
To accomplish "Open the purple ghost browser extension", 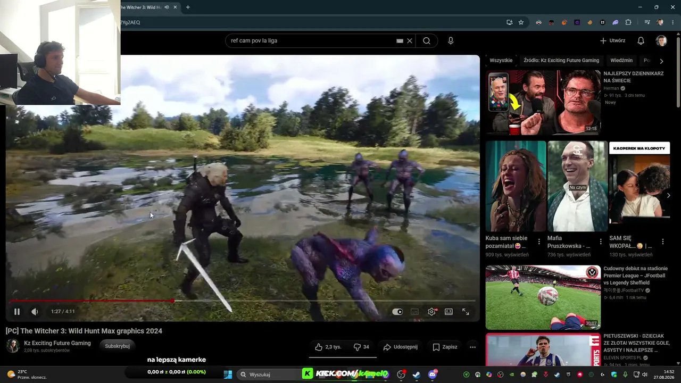I will [x=616, y=22].
